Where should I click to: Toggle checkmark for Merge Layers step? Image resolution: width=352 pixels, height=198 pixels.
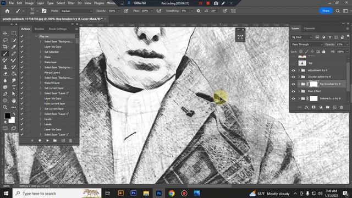(22, 73)
